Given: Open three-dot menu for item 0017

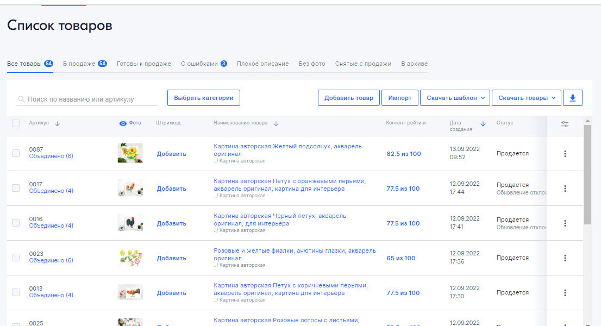Looking at the screenshot, I should point(565,189).
